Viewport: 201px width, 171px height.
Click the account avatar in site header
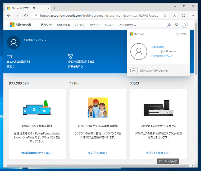(x=185, y=25)
